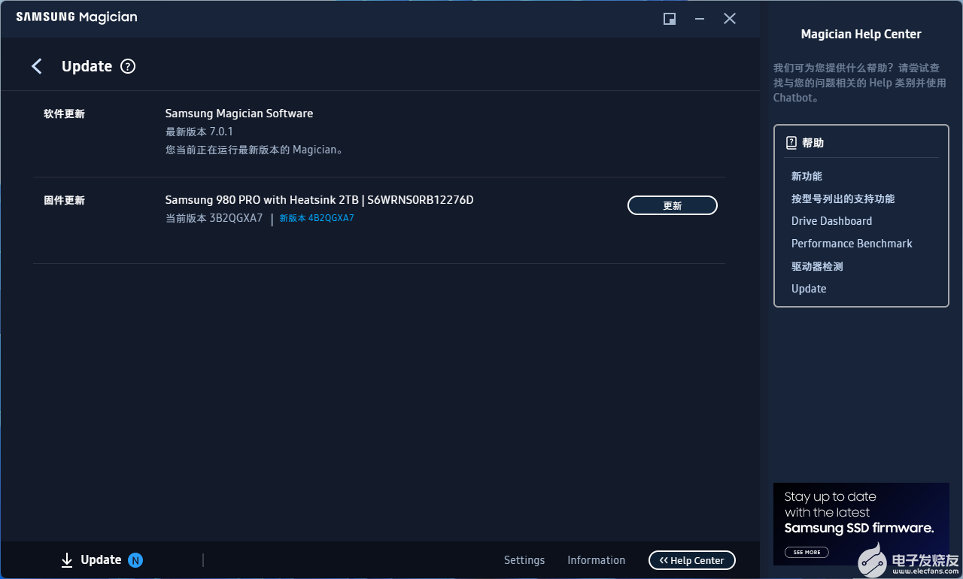The width and height of the screenshot is (963, 579).
Task: Open the 按型号列出的支持功能 help topic
Action: tap(843, 199)
